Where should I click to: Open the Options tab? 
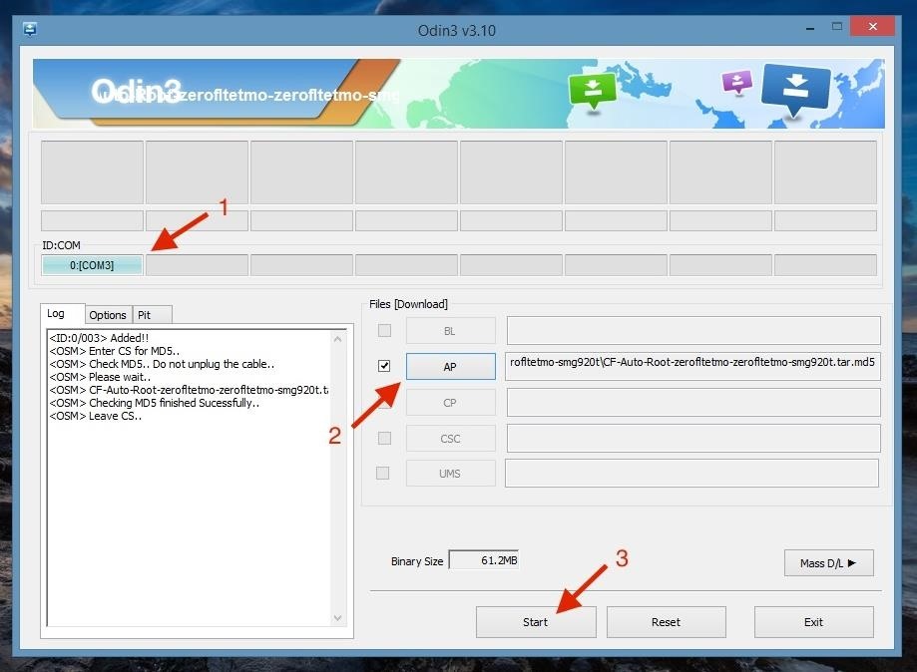(108, 315)
